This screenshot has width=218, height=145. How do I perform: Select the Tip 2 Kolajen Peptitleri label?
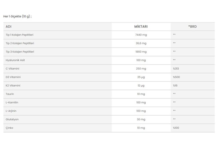20,43
